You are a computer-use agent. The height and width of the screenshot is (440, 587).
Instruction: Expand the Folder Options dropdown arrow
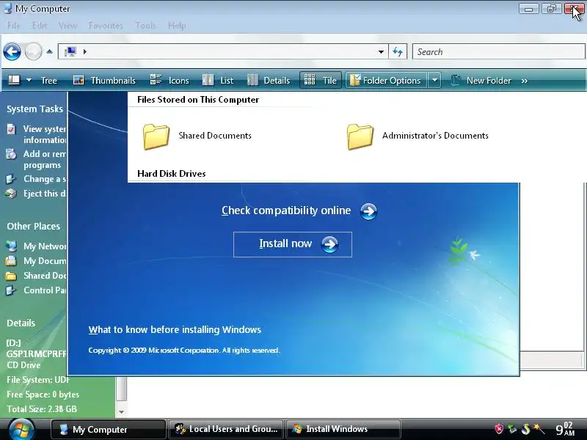pyautogui.click(x=434, y=80)
